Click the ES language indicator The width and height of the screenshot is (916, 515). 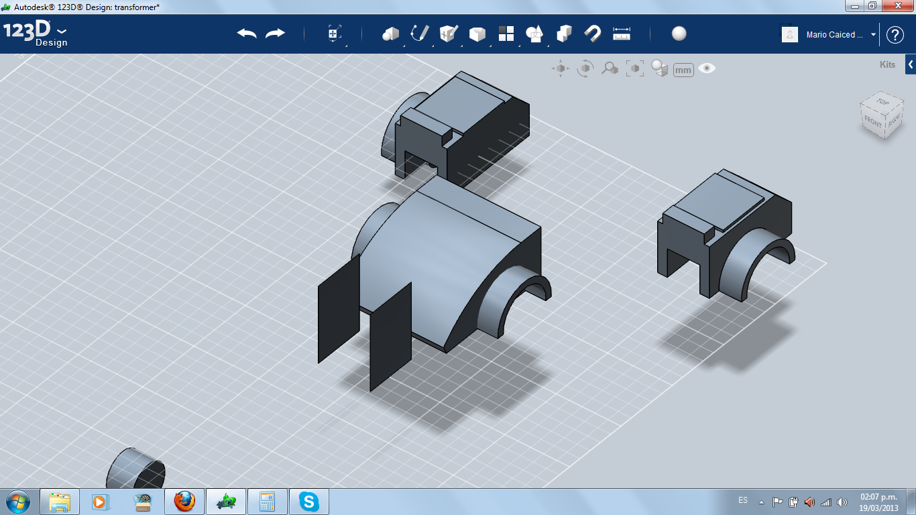(x=743, y=500)
